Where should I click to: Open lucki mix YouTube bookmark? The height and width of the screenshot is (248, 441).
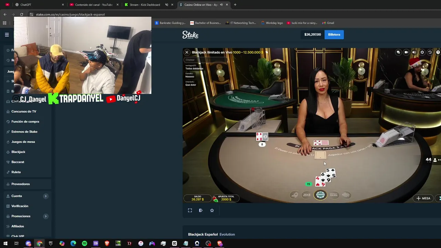click(302, 23)
